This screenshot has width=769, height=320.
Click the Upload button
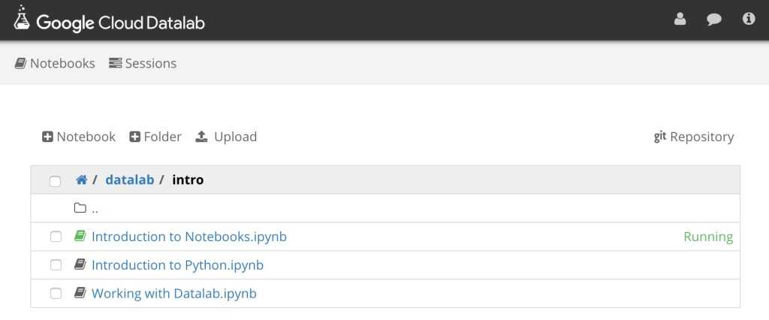[x=226, y=137]
